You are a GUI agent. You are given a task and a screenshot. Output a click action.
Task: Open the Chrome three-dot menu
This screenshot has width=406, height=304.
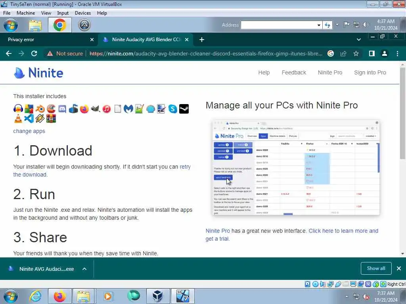(397, 53)
